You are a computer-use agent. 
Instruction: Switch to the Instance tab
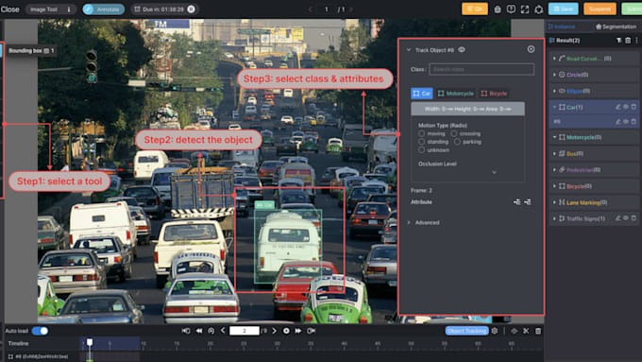pyautogui.click(x=562, y=26)
